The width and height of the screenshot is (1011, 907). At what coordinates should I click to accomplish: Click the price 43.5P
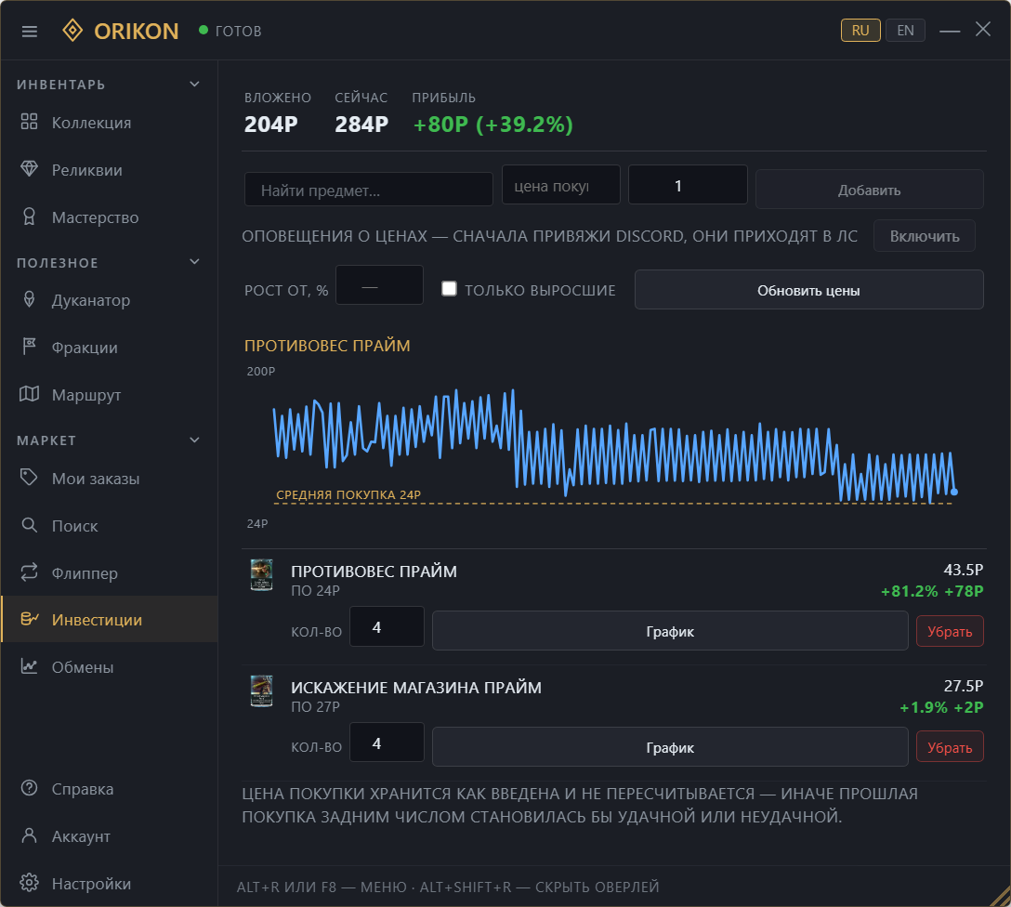click(964, 570)
